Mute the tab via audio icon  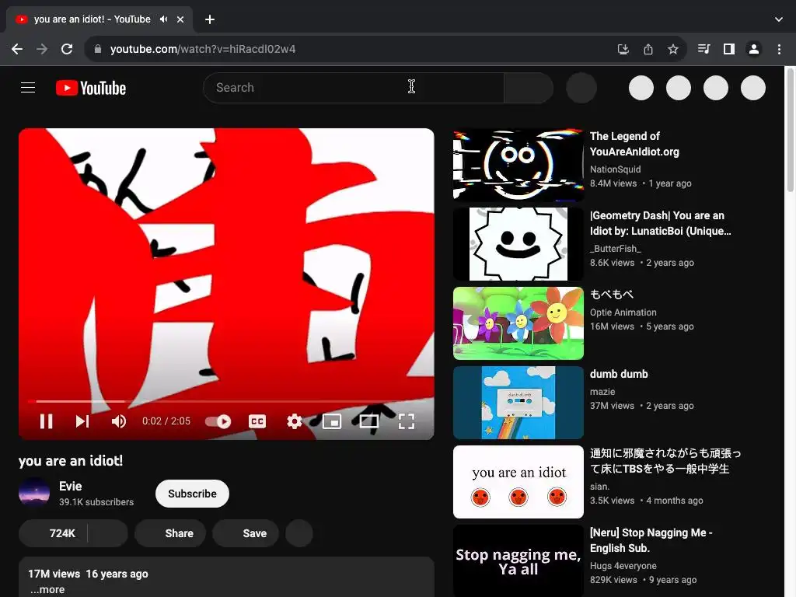[x=163, y=19]
